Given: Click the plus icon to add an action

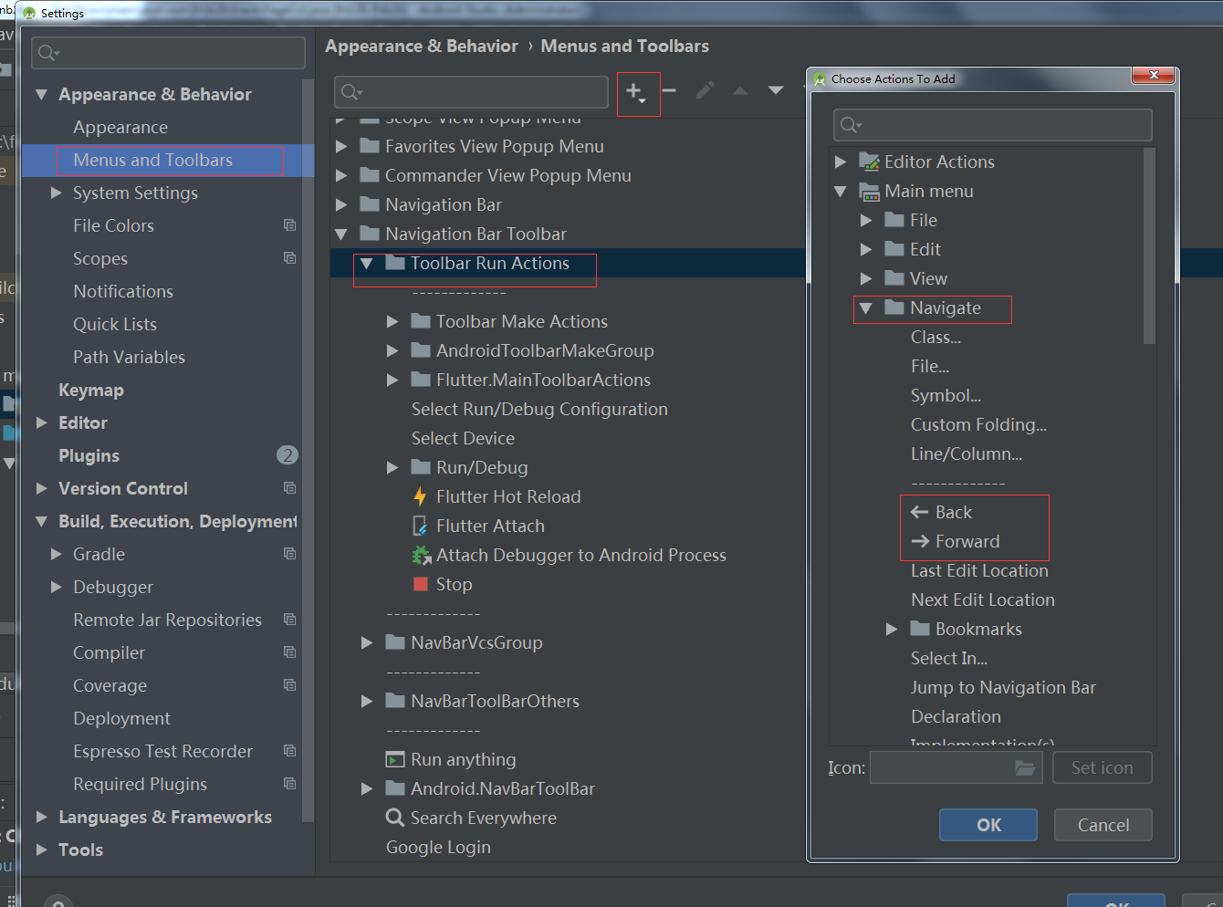Looking at the screenshot, I should (633, 90).
